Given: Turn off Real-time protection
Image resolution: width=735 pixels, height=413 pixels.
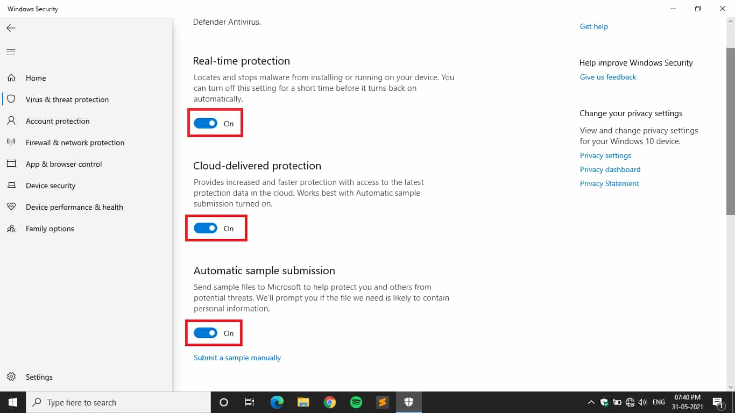Looking at the screenshot, I should (x=206, y=123).
